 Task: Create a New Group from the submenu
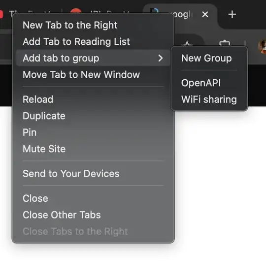209,58
